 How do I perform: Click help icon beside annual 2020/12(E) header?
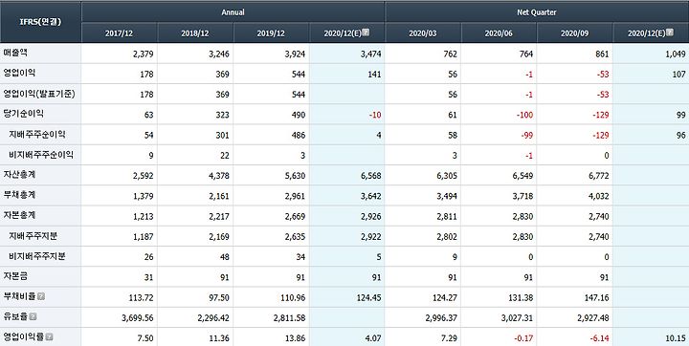click(x=366, y=32)
